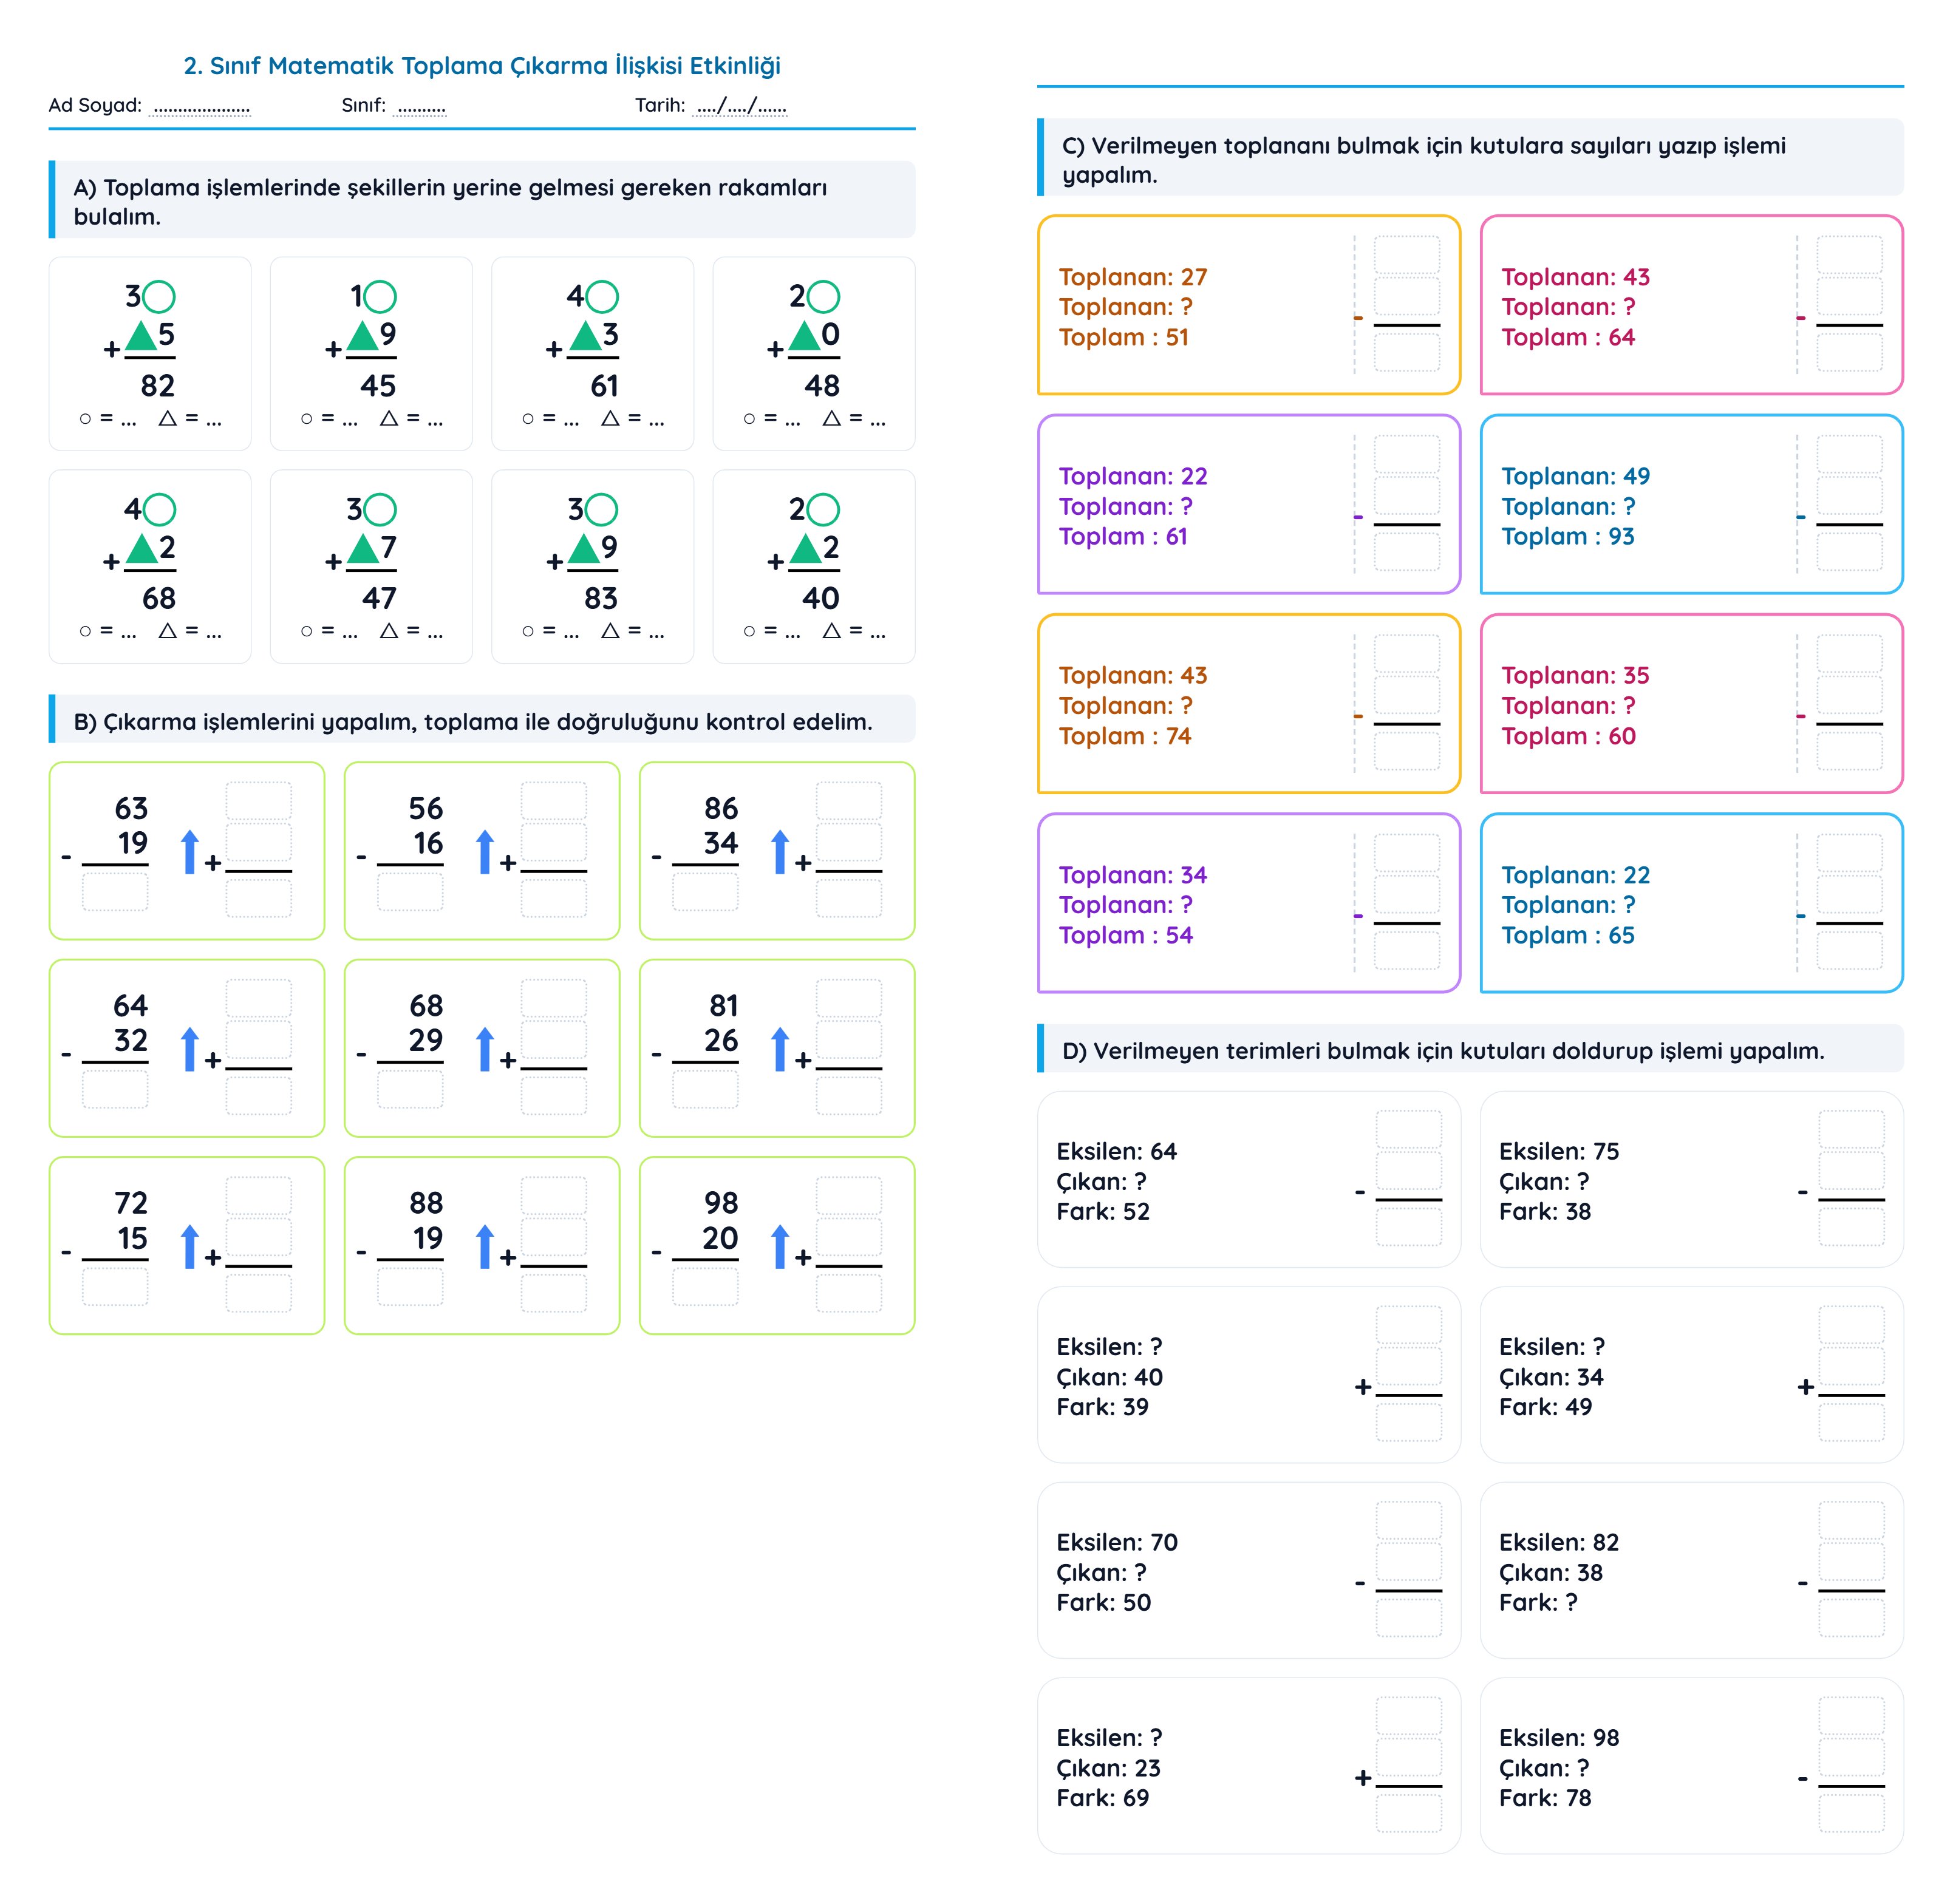Click the blue arrow beside 63 minus 19
The width and height of the screenshot is (1953, 1904).
(190, 852)
